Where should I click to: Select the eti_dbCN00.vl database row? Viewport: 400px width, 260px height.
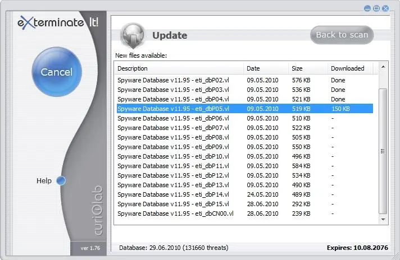point(245,213)
